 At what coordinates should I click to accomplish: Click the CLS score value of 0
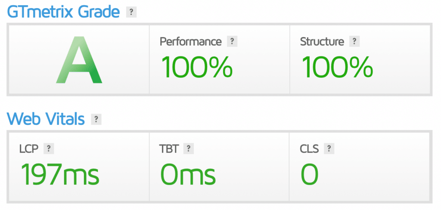(309, 174)
